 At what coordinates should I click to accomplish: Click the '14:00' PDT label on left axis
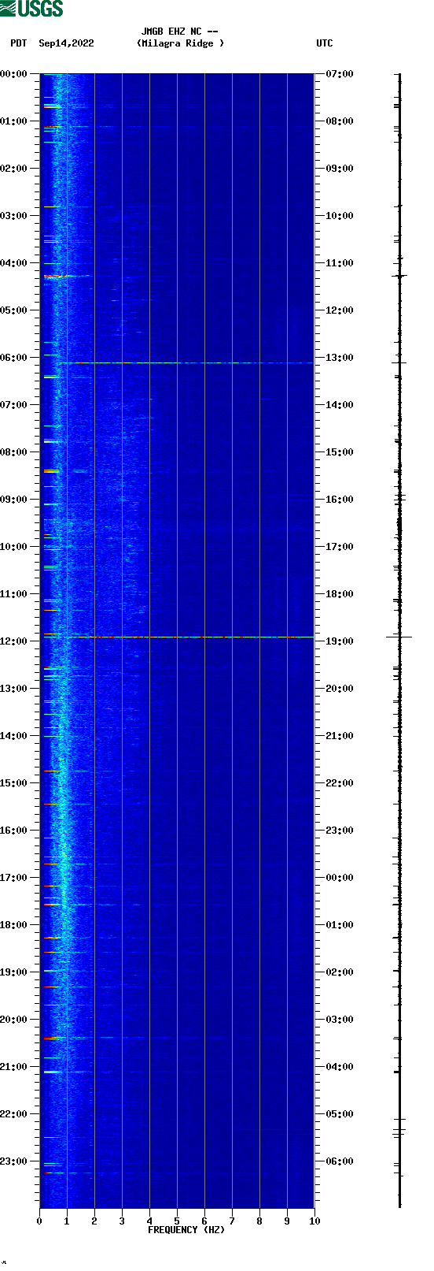14,736
